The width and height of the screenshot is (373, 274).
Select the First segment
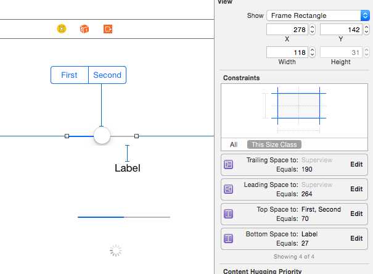70,75
